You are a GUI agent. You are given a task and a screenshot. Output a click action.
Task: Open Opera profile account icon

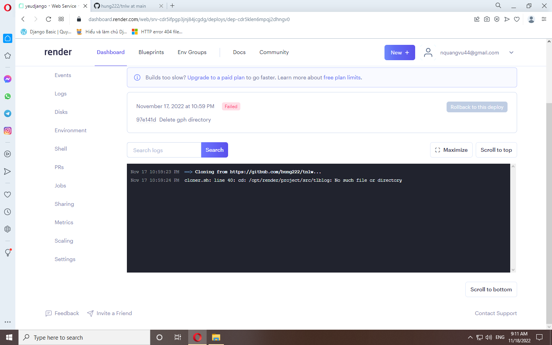pyautogui.click(x=531, y=19)
